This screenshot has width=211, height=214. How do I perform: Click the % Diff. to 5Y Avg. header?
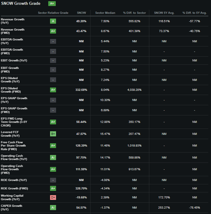(x=195, y=13)
